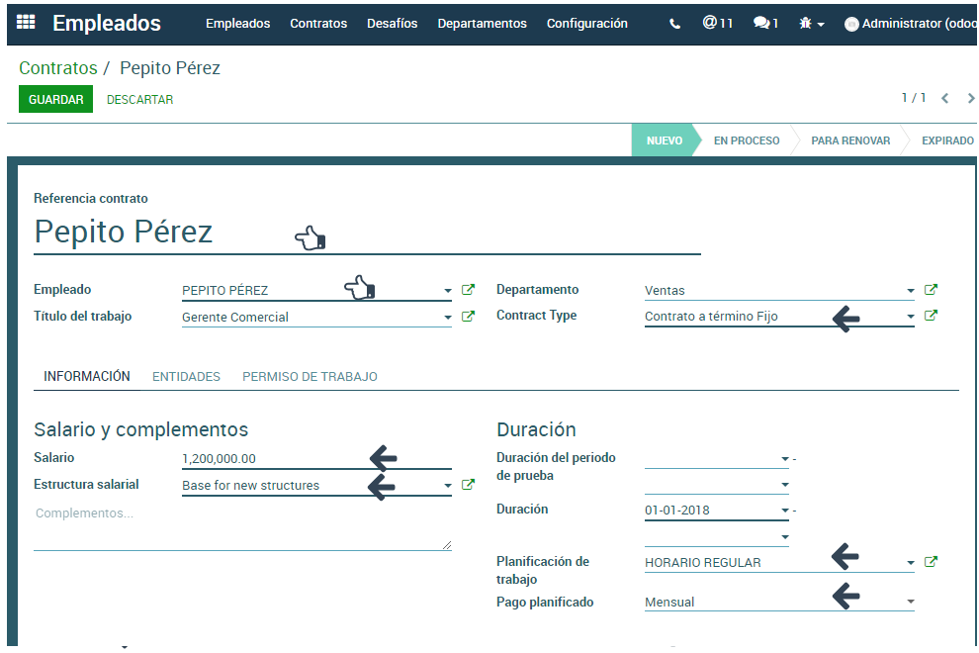This screenshot has width=979, height=653.
Task: Open external link for Empleado field
Action: pyautogui.click(x=468, y=290)
